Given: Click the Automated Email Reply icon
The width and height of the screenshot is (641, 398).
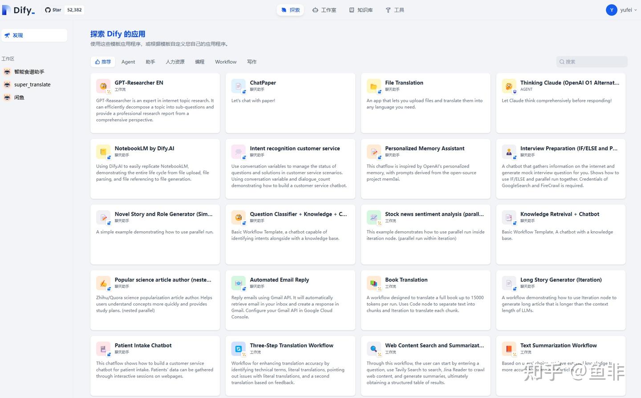Looking at the screenshot, I should coord(239,283).
